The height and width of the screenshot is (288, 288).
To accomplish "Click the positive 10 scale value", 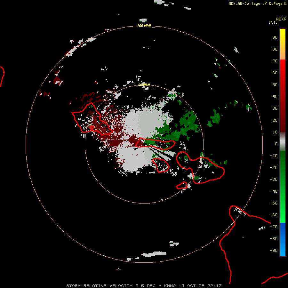I will click(275, 132).
